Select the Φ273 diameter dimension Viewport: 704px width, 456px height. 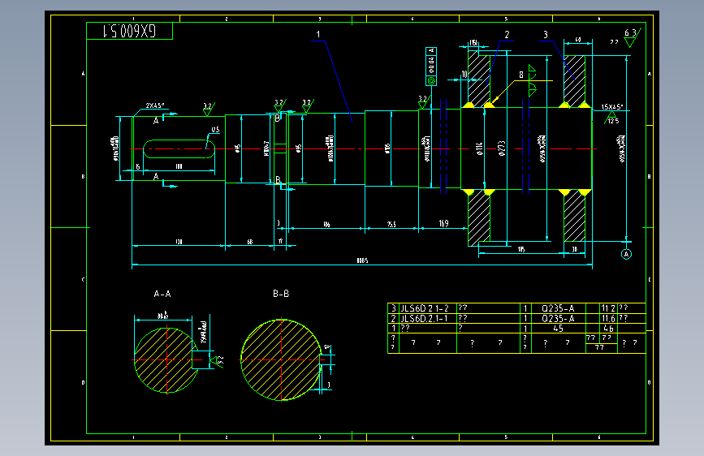[x=502, y=148]
